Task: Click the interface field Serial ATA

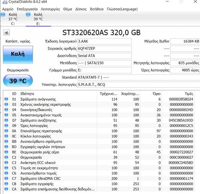Action: click(x=105, y=56)
